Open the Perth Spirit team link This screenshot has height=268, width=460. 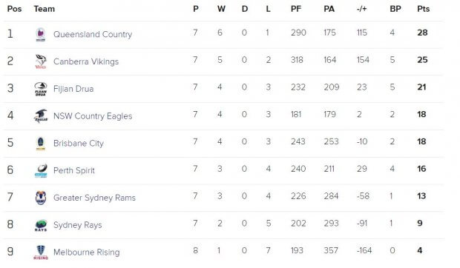coord(74,170)
